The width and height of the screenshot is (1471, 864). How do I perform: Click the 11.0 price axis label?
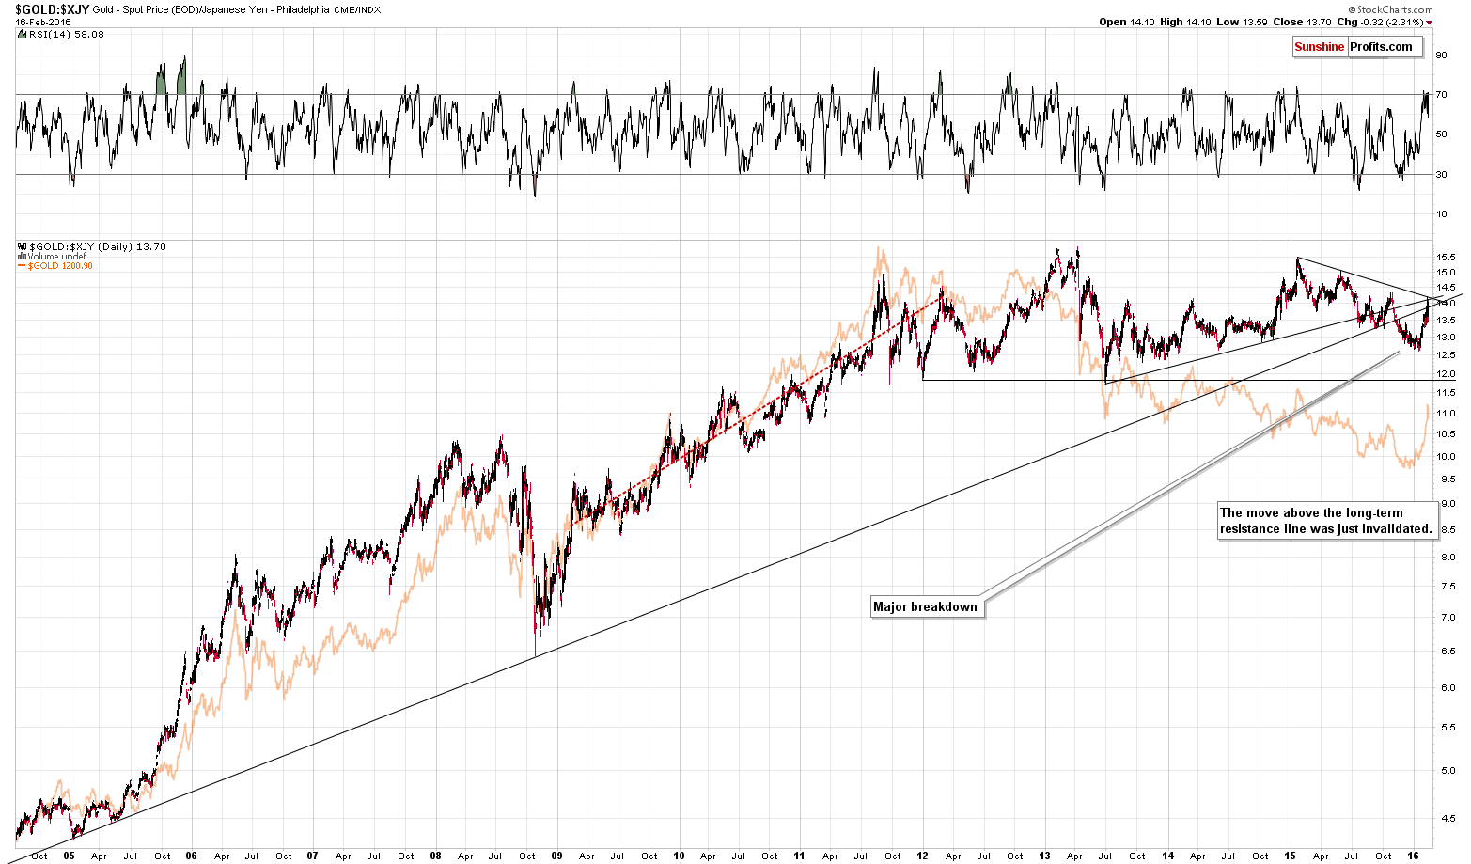[1445, 414]
